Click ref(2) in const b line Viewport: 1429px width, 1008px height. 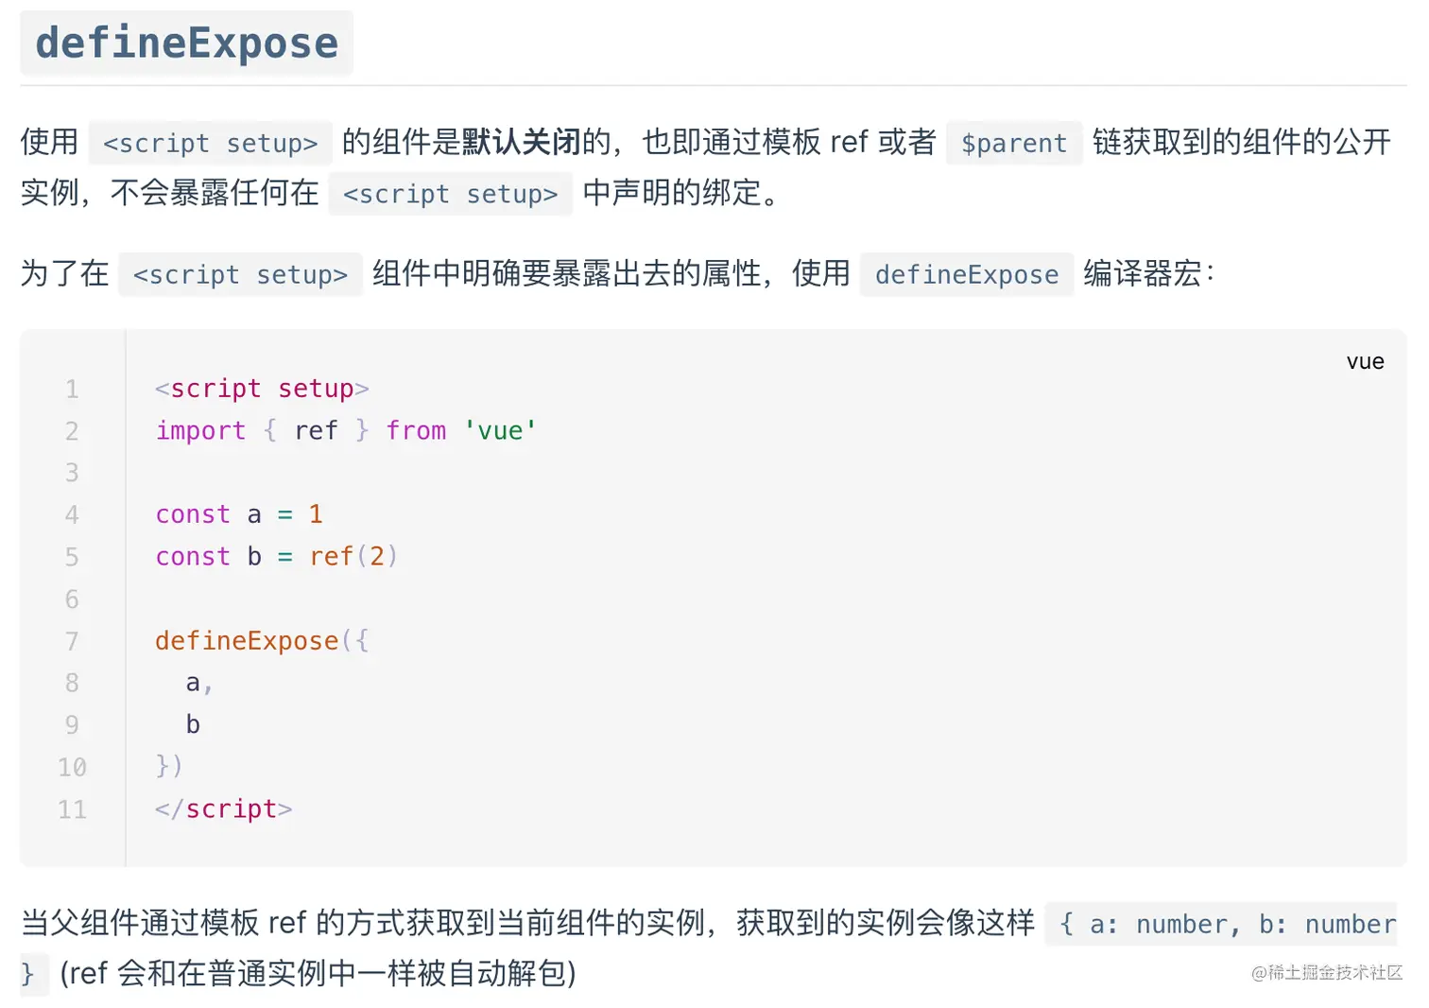tap(353, 556)
